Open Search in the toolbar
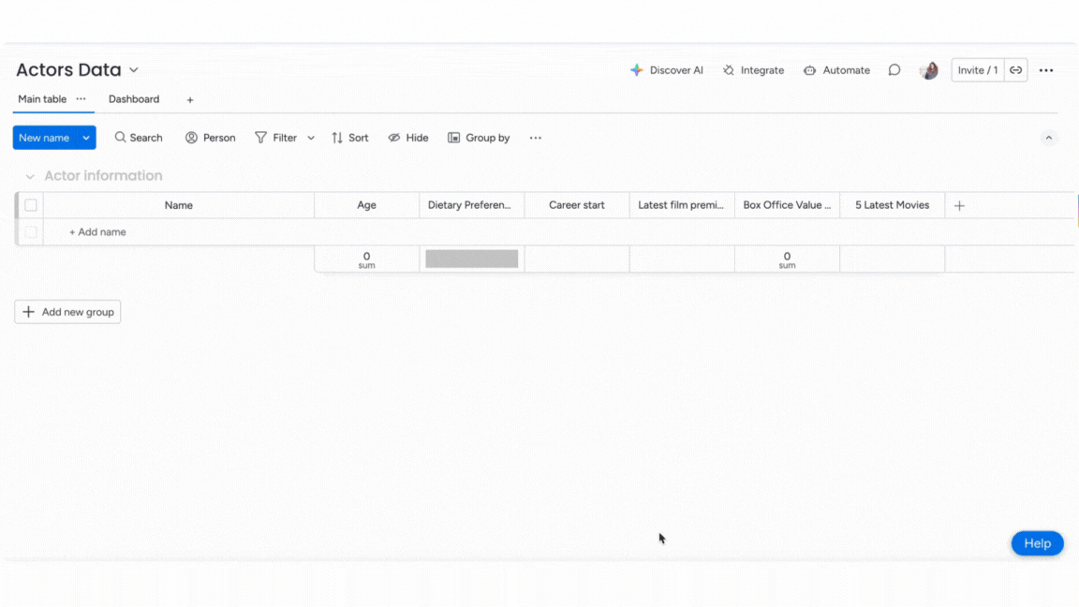1079x607 pixels. pos(139,138)
